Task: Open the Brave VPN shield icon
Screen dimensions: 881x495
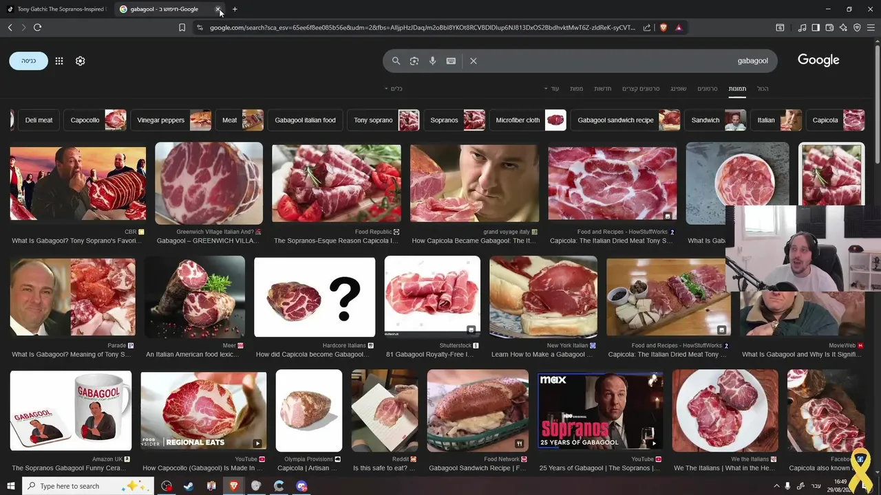Action: pos(857,27)
